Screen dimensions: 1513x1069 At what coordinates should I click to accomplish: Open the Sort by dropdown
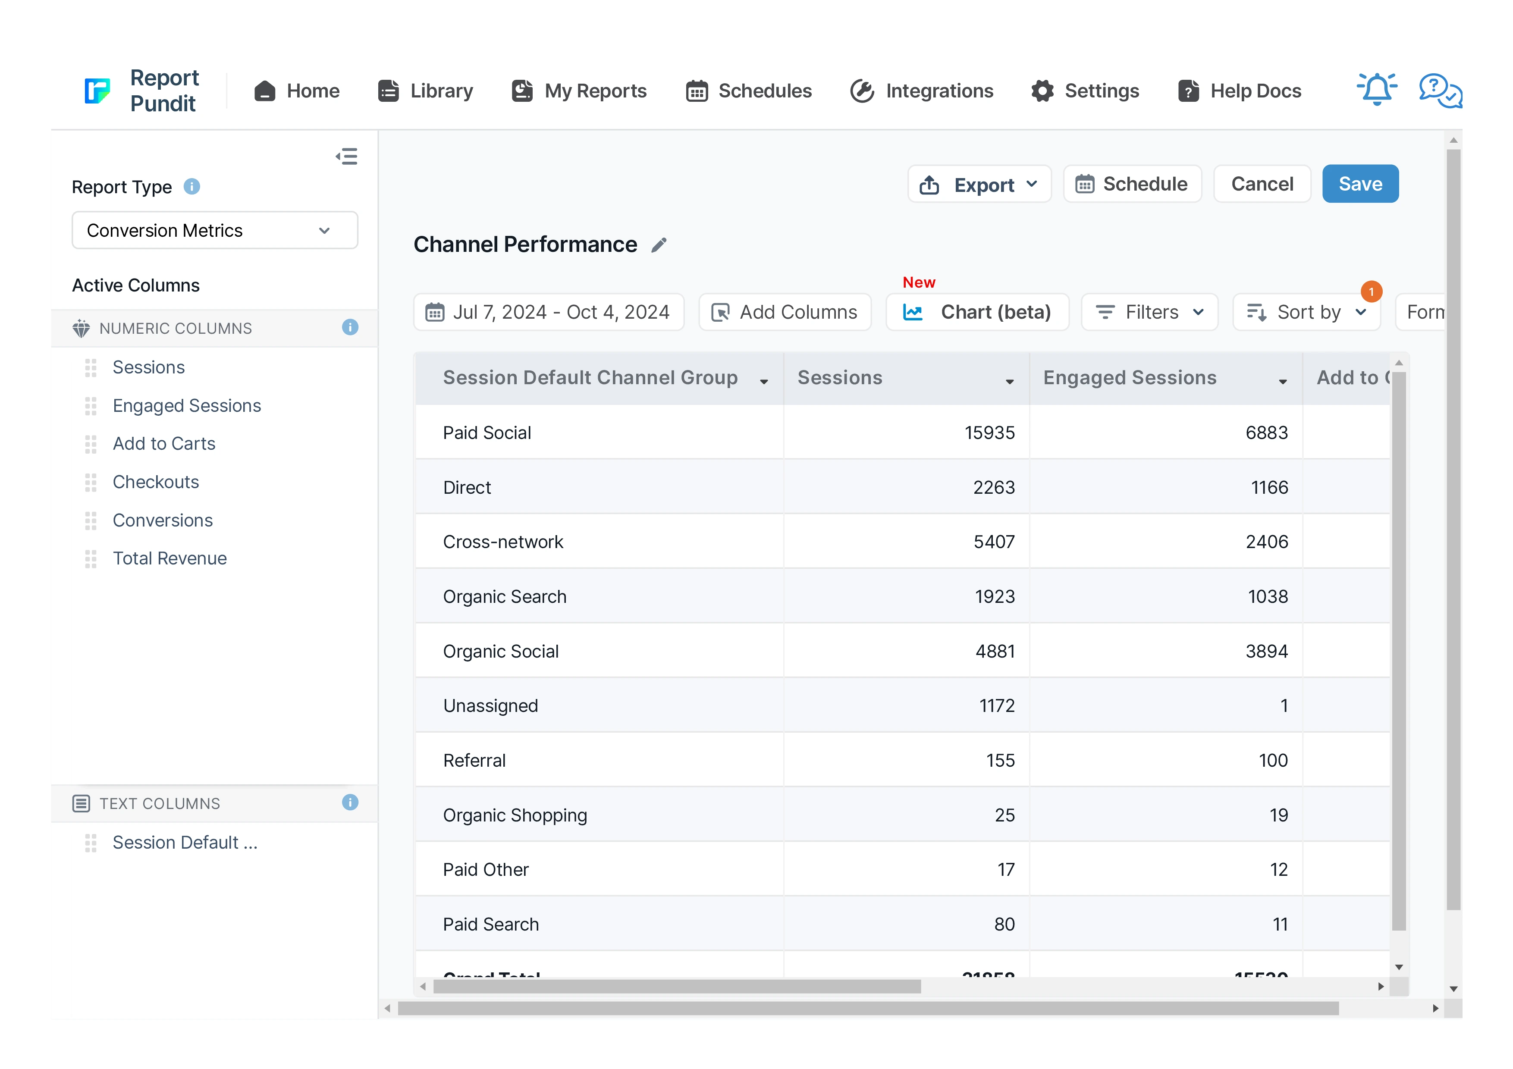tap(1307, 312)
